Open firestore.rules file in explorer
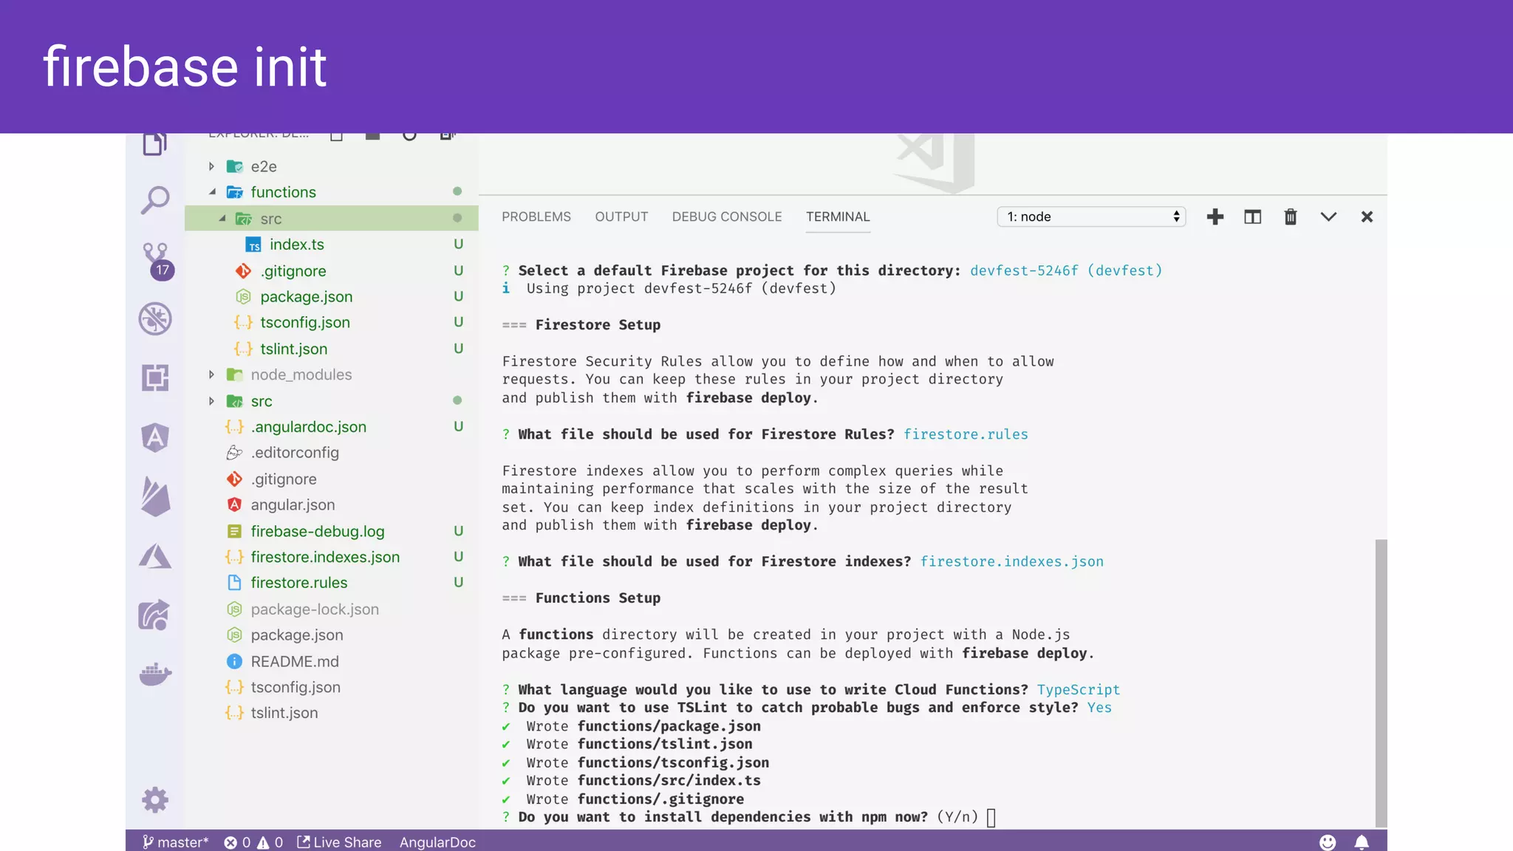Viewport: 1513px width, 851px height. click(x=298, y=583)
